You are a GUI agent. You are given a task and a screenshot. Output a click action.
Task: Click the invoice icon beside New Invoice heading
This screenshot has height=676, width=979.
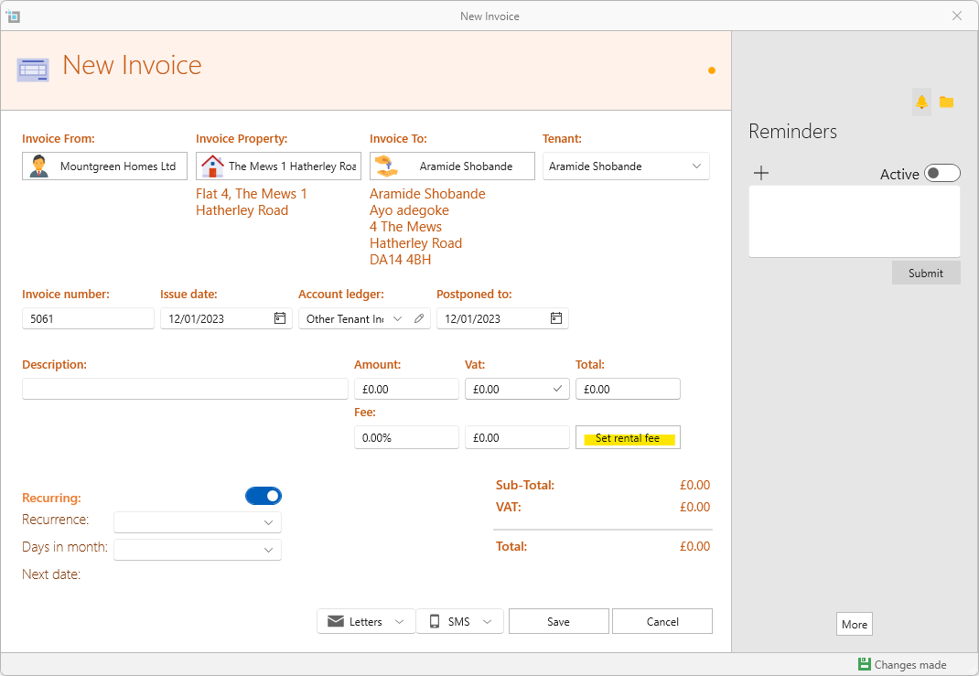[33, 70]
